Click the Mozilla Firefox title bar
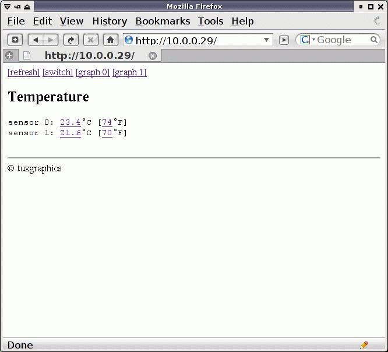Screen dimensions: 388x352 (194, 6)
